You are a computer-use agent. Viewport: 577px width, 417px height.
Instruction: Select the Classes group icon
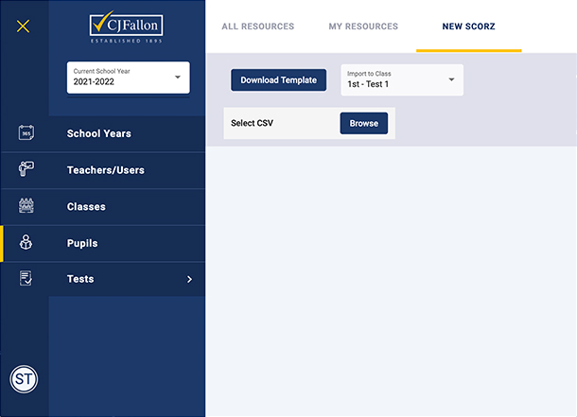pyautogui.click(x=26, y=206)
